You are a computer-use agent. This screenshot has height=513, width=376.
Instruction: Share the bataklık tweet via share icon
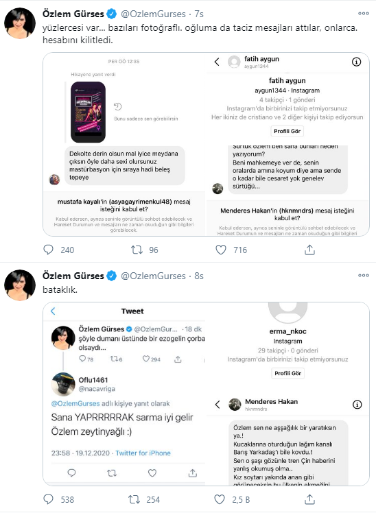309,499
